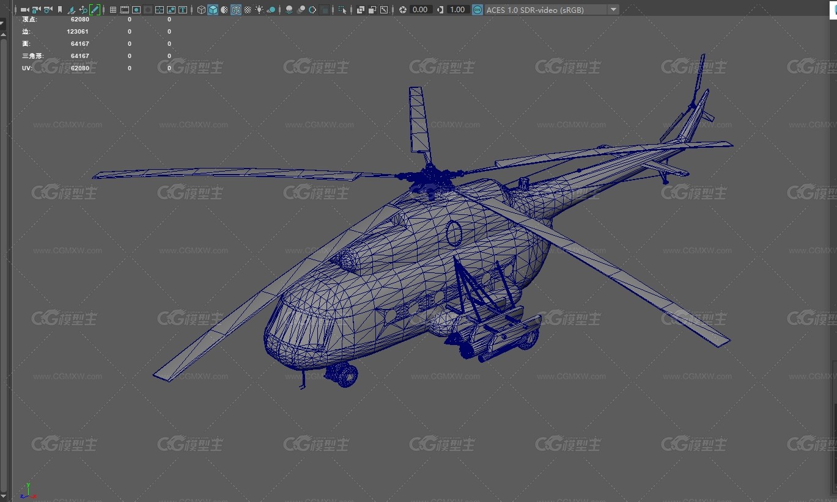Viewport: 837px width, 502px height.
Task: Enable Screen Space Ambient Occlusion icon
Action: tap(289, 10)
